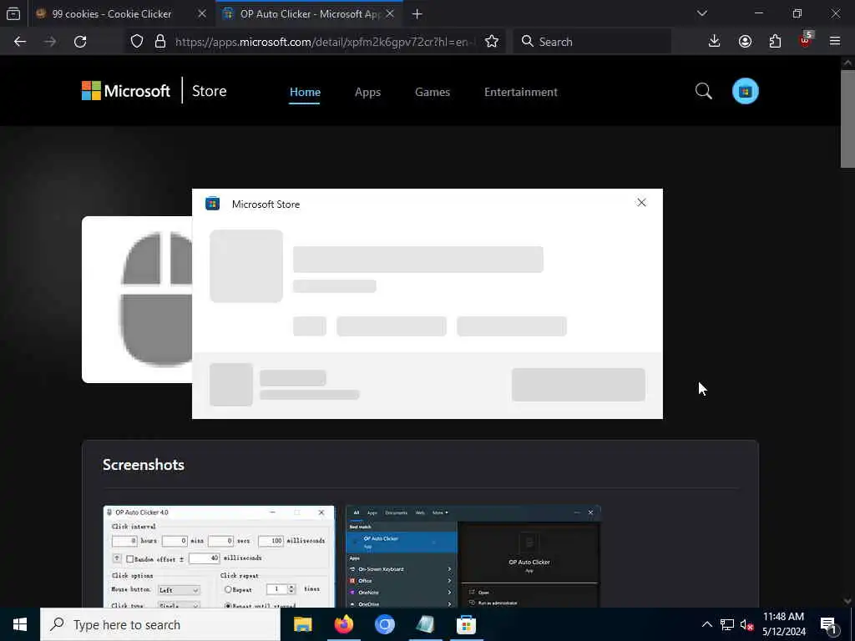This screenshot has width=855, height=641.
Task: Open the Microsoft logo link
Action: point(126,91)
